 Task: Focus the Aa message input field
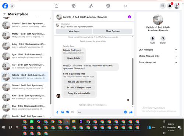point(100,112)
